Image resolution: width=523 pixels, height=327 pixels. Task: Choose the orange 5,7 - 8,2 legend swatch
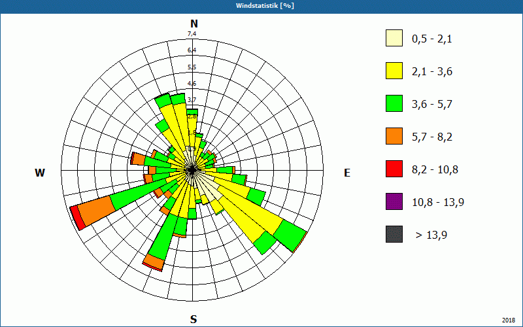pyautogui.click(x=394, y=136)
